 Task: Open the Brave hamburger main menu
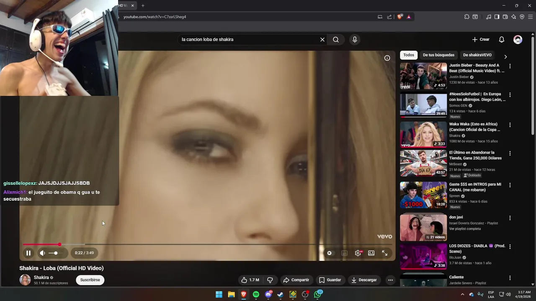pos(530,17)
